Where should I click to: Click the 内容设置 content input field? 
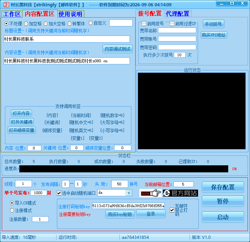tap(67, 61)
